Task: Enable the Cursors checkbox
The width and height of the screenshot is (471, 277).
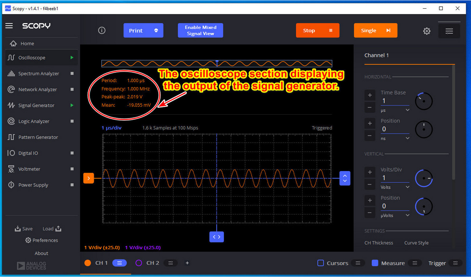Action: (x=320, y=263)
